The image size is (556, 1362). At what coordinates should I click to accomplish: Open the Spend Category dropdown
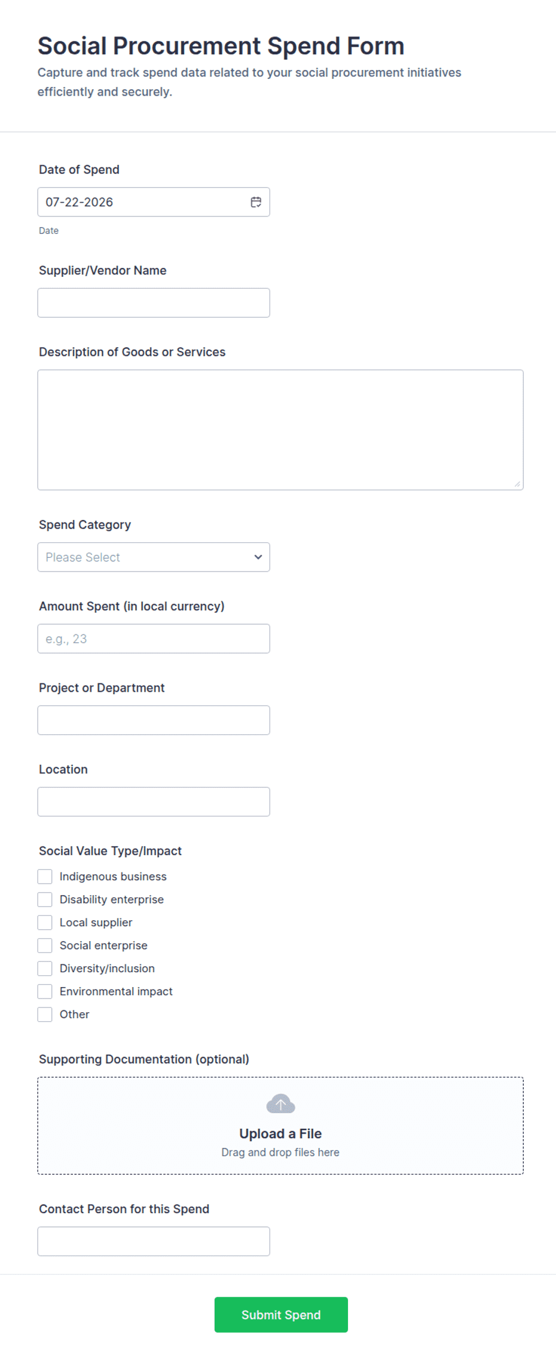coord(154,557)
